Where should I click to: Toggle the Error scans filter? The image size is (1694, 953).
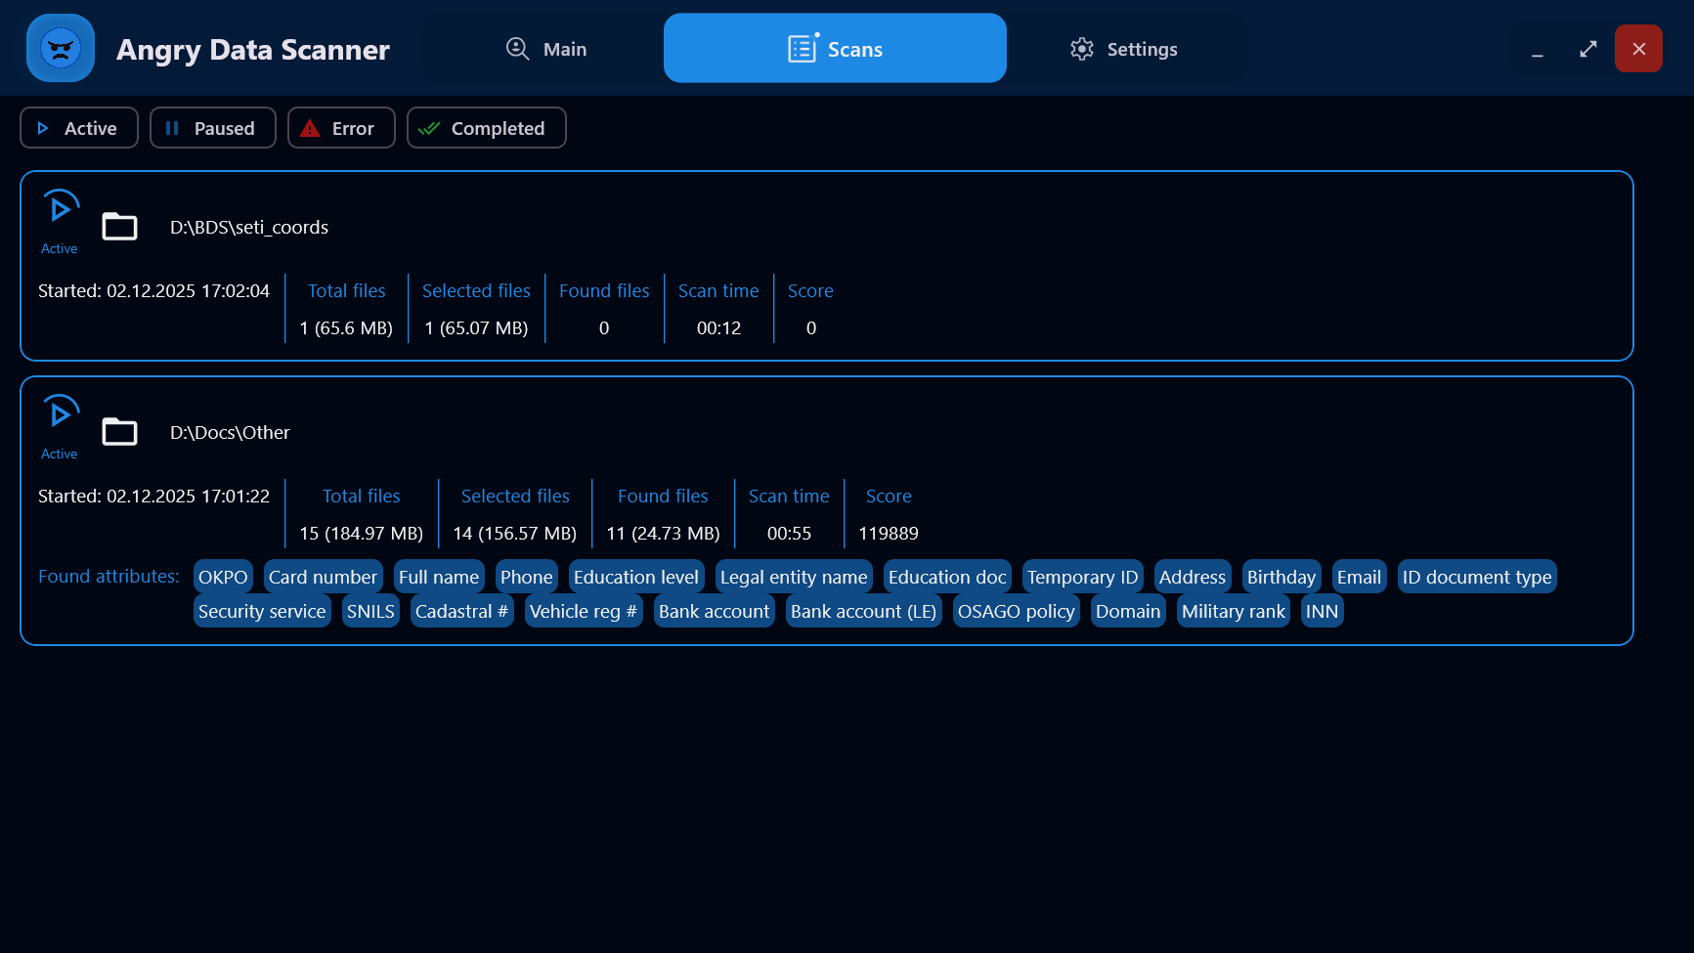point(341,128)
